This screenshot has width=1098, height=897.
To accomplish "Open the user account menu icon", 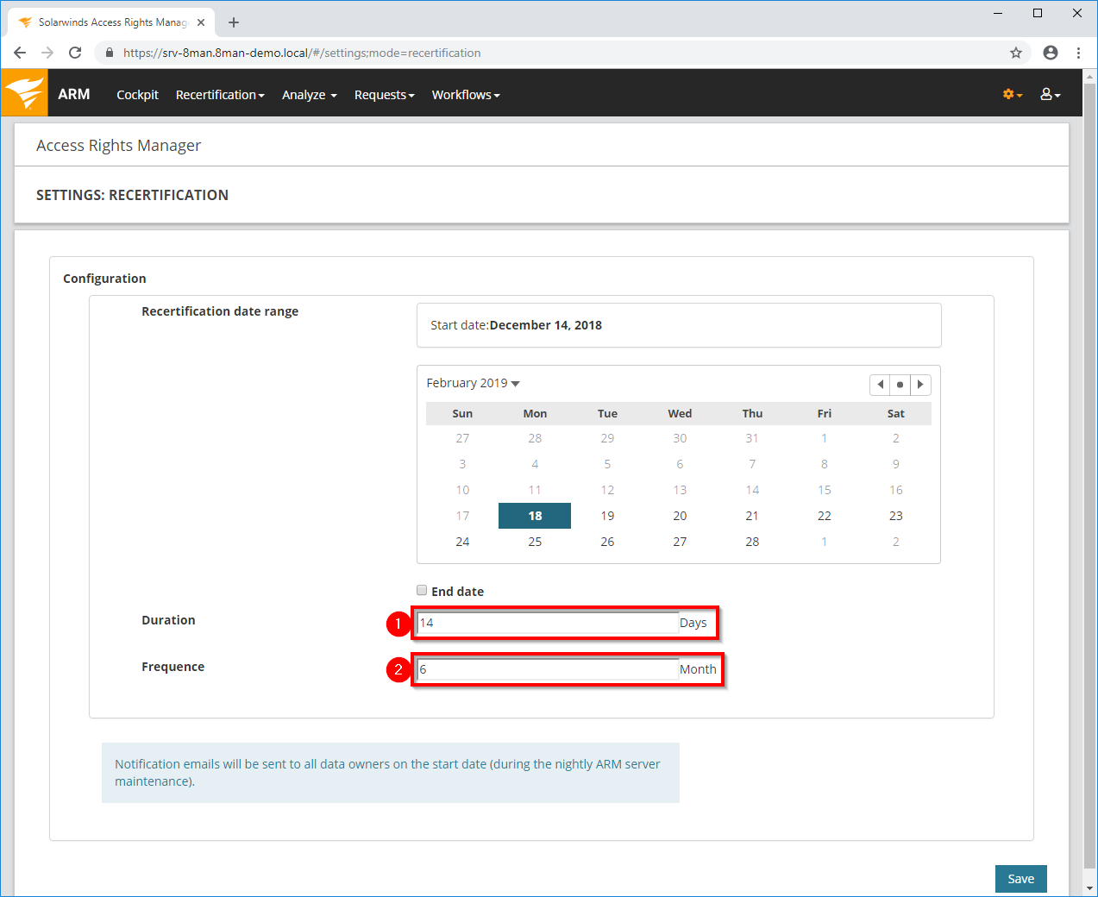I will (x=1049, y=94).
